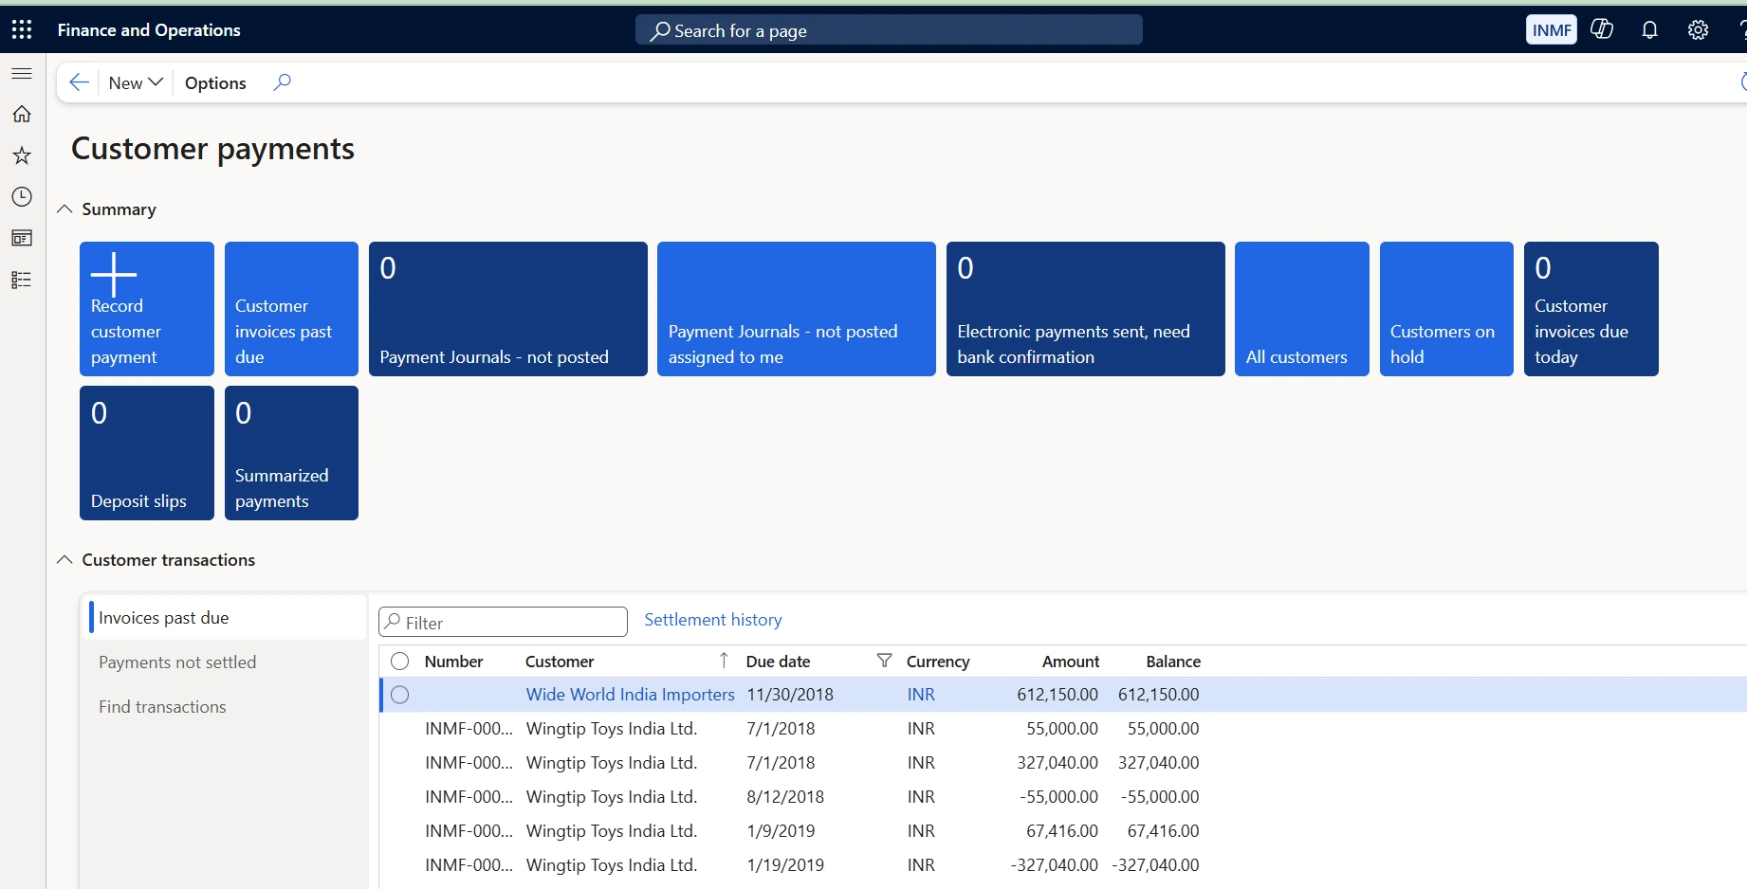
Task: Click Search for a page box
Action: point(889,30)
